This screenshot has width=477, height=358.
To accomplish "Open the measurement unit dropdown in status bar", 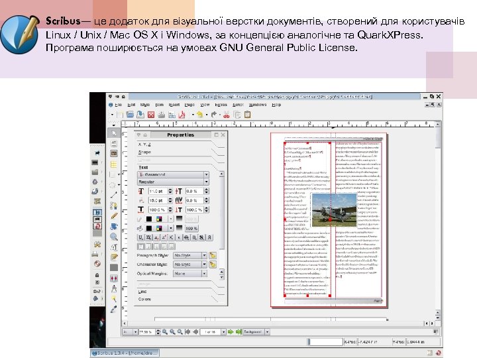I will click(x=130, y=332).
